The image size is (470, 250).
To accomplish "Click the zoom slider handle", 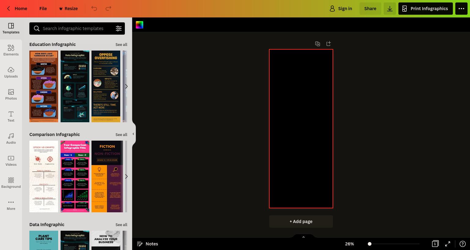I will tap(370, 244).
